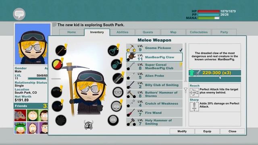The width and height of the screenshot is (258, 145).
Task: Click the status message notepad icon
Action: point(54,25)
